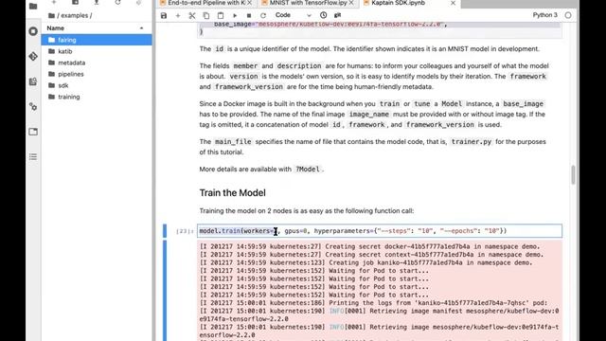Click the ?Model inline code text

point(308,170)
